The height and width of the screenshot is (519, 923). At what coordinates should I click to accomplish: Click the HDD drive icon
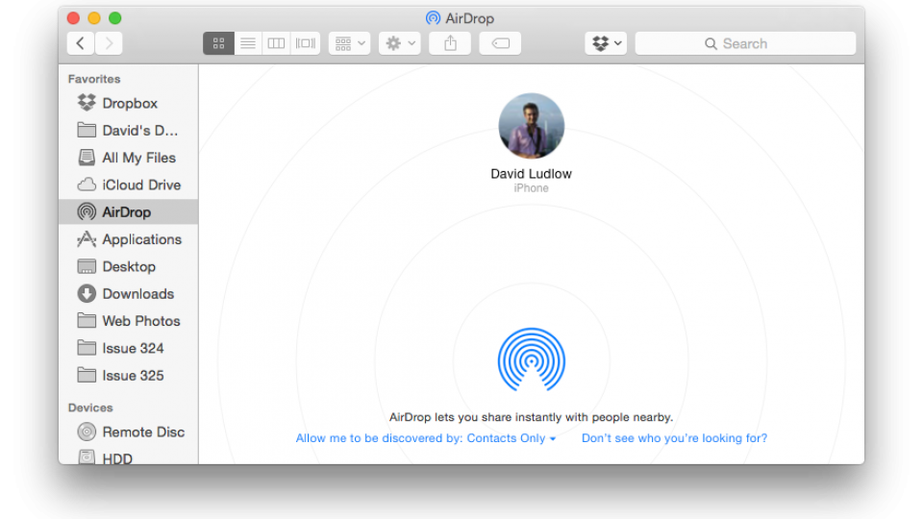[87, 457]
